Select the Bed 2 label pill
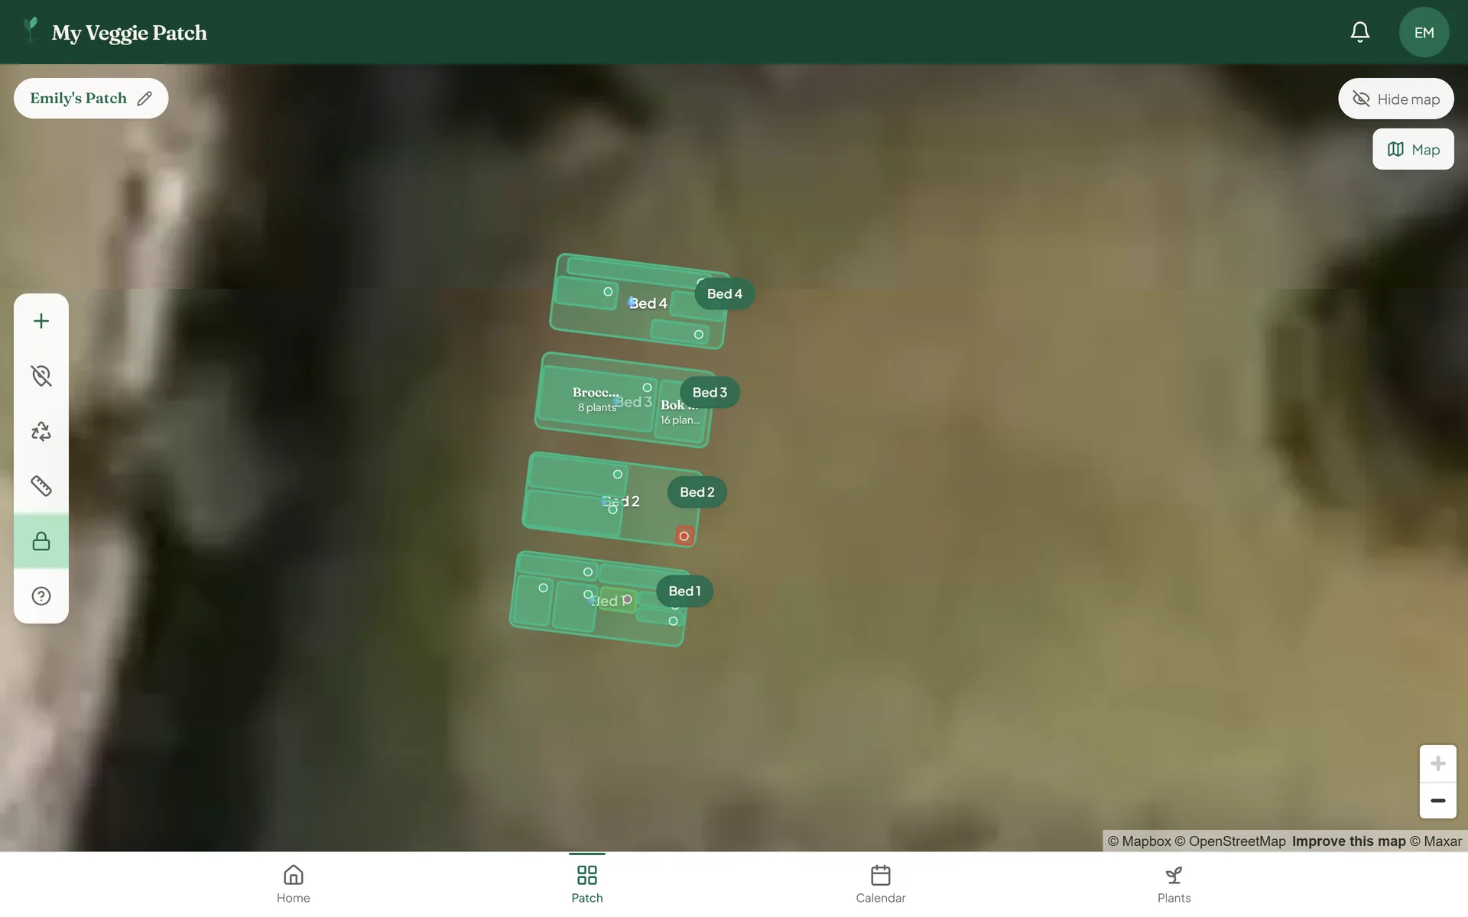The image size is (1468, 917). (697, 492)
